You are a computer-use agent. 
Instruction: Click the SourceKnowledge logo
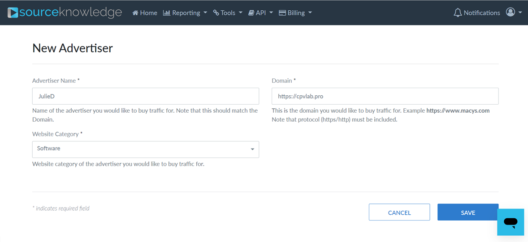pyautogui.click(x=64, y=13)
